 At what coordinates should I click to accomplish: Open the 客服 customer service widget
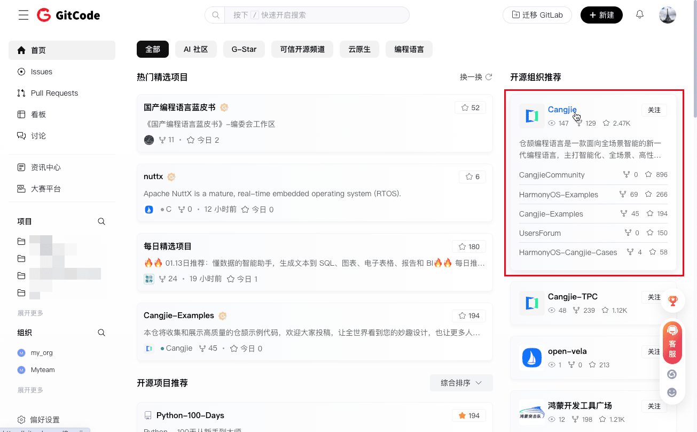[672, 342]
